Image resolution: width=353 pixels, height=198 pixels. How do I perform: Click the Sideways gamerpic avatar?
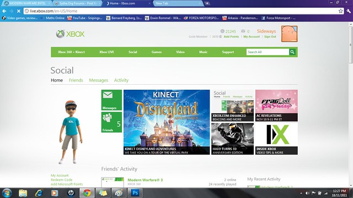(x=289, y=34)
